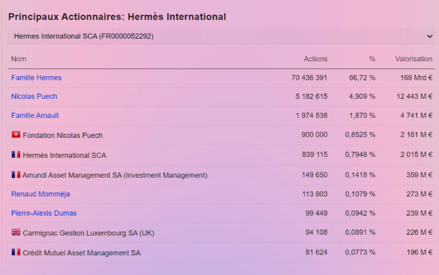Click the 196 M € valuation
This screenshot has width=439, height=275.
tap(419, 252)
